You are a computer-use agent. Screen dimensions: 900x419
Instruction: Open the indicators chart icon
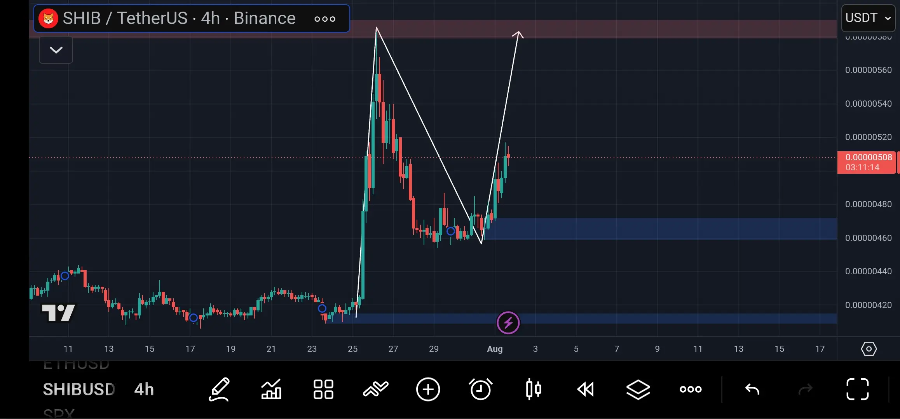point(271,389)
